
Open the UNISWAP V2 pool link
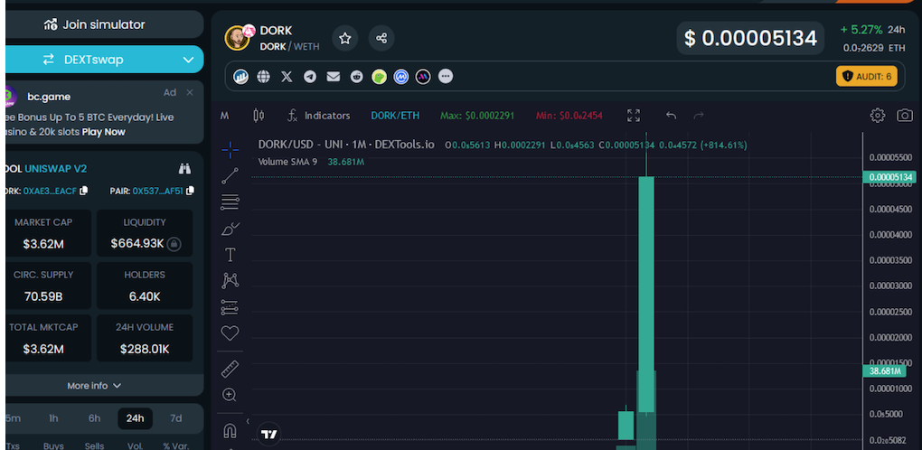[x=56, y=169]
